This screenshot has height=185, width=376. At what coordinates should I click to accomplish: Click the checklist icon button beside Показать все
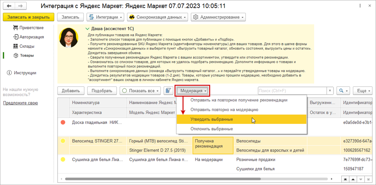tap(168, 91)
